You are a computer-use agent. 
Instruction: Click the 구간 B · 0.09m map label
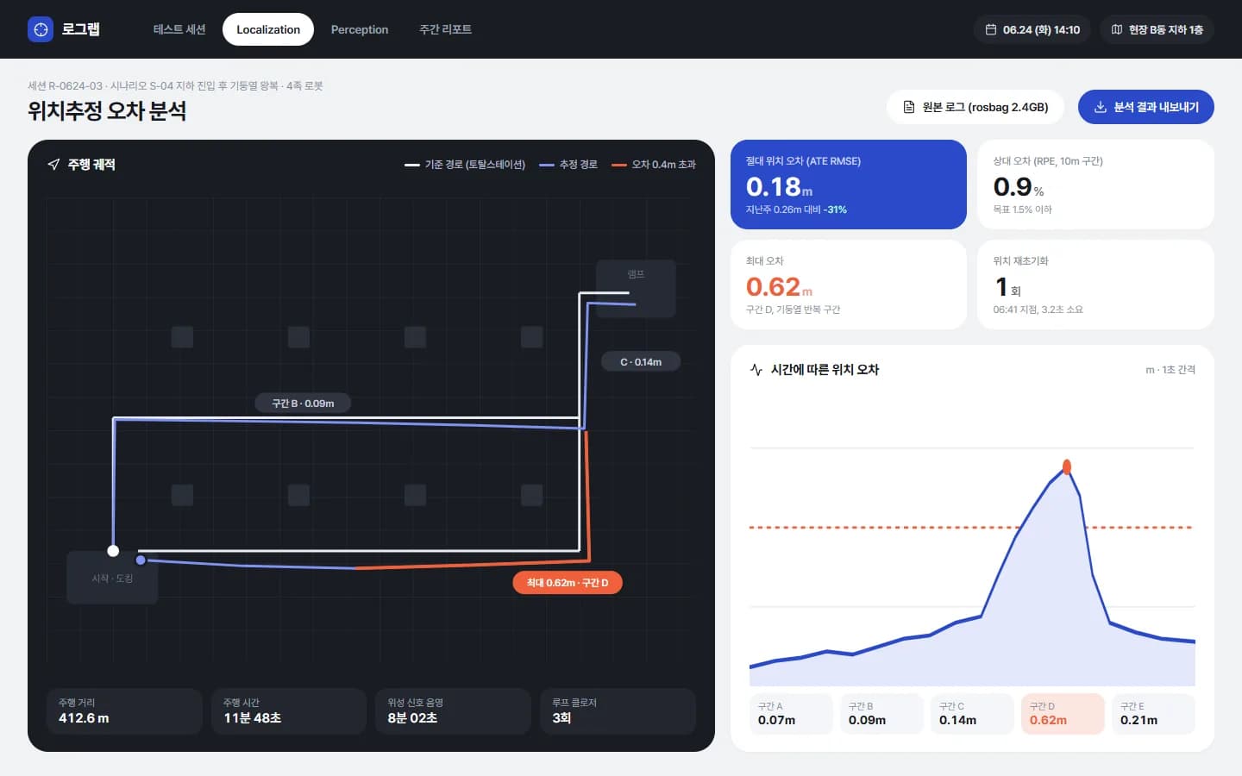point(303,403)
